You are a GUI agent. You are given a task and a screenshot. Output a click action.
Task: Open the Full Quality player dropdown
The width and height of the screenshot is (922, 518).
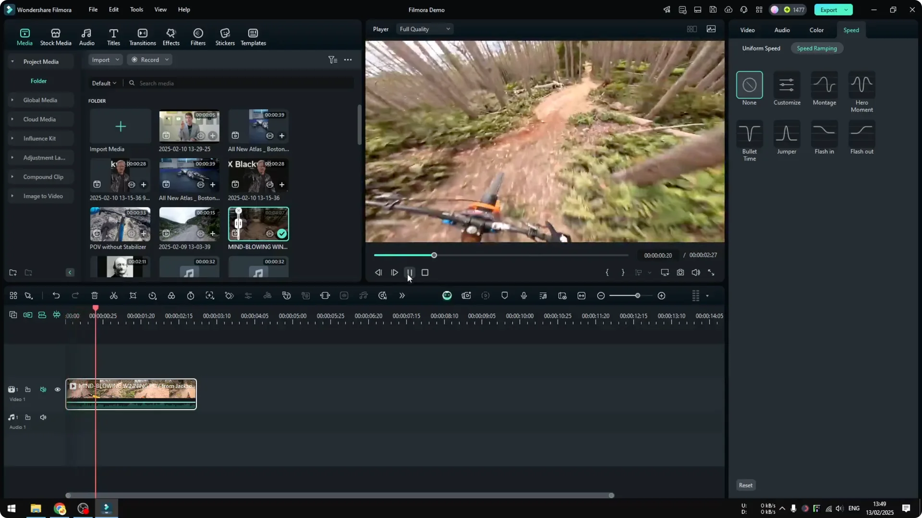[x=424, y=29]
